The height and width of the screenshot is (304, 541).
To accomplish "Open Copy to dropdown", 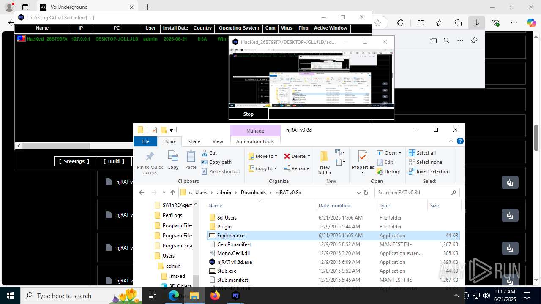I will click(263, 168).
